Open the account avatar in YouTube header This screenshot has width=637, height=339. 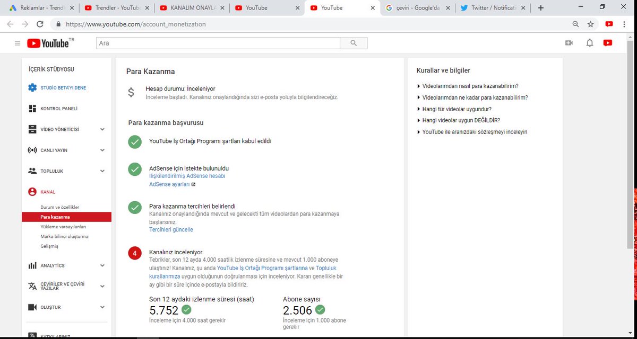608,43
